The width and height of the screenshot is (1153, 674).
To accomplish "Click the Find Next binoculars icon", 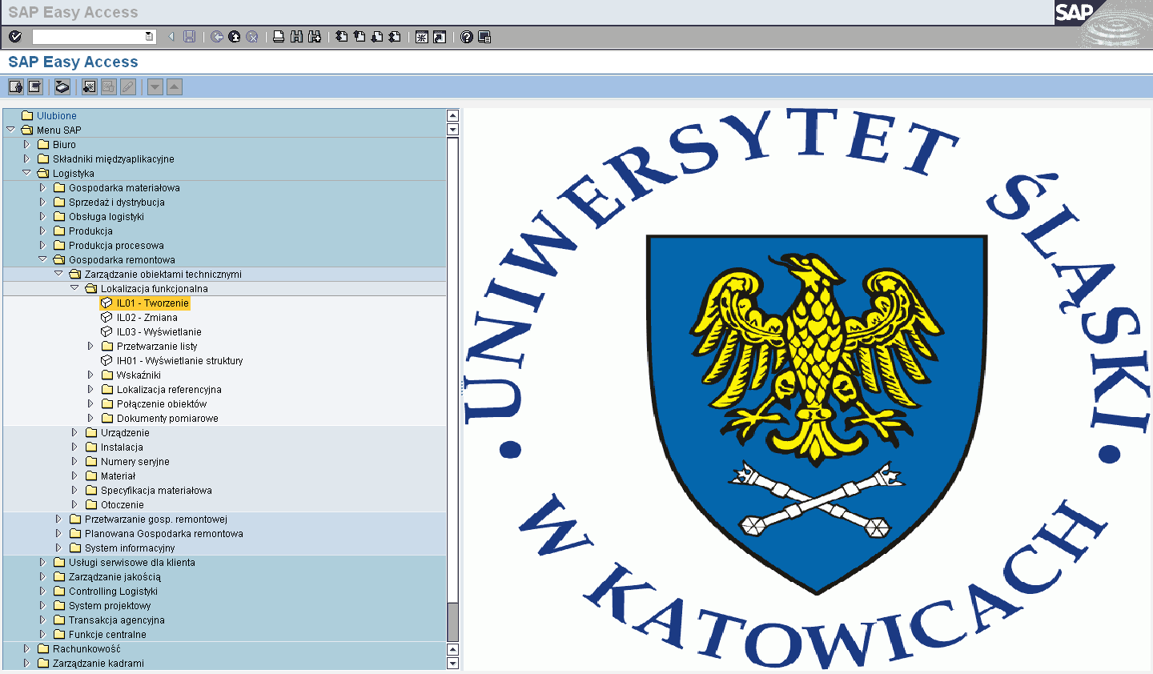I will (x=314, y=37).
